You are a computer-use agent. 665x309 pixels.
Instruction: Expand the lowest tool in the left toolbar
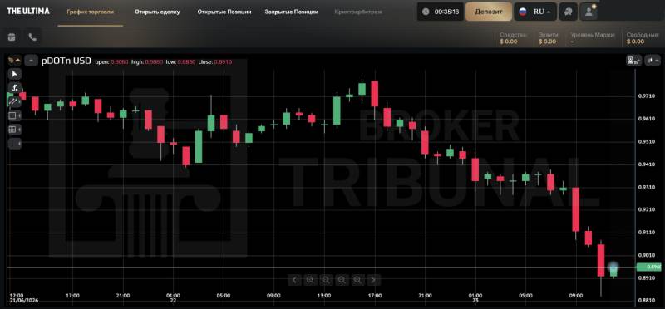[15, 143]
